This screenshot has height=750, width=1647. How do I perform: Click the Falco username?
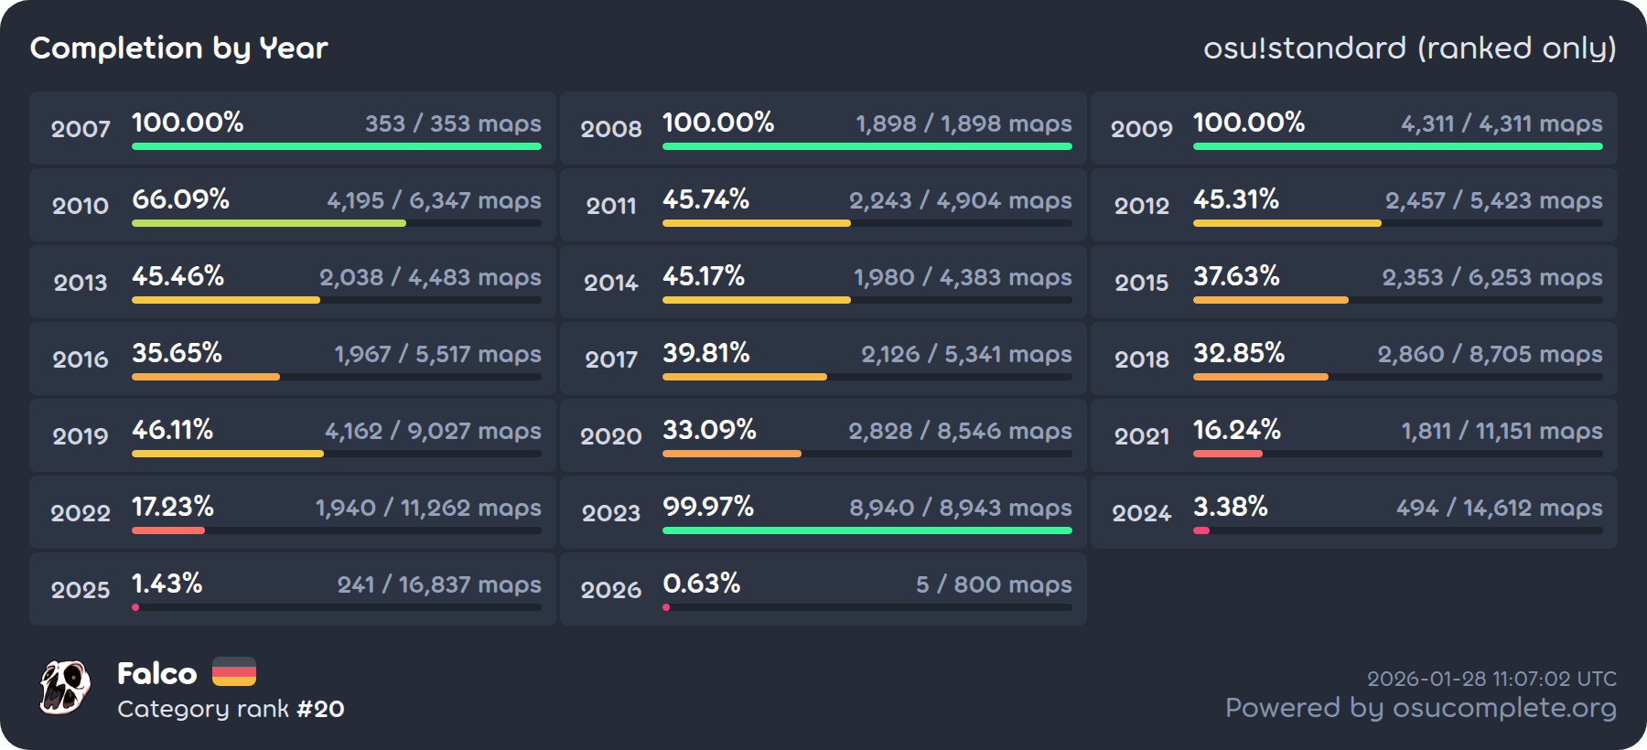click(156, 674)
